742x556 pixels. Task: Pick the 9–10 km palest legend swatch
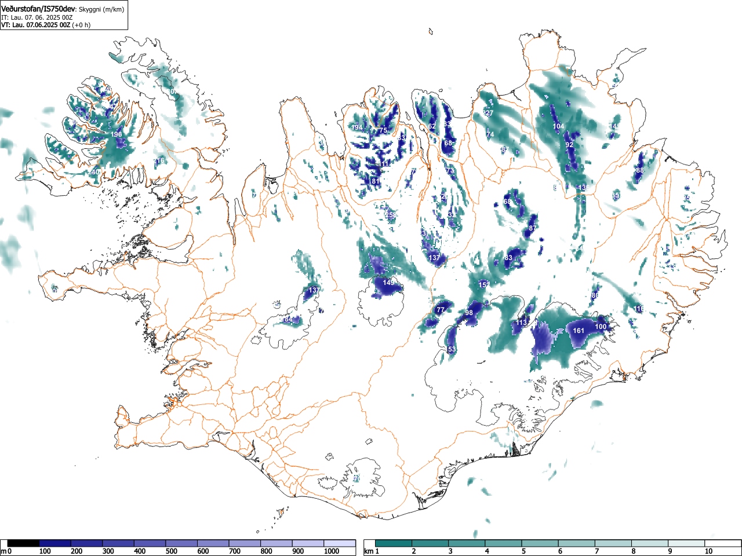pos(686,543)
